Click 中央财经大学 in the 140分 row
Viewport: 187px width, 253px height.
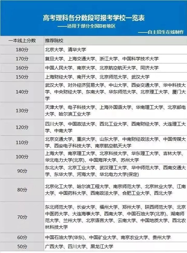(68, 92)
